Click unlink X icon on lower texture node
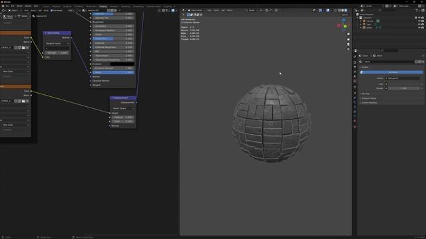This screenshot has height=239, width=426. [x=27, y=101]
